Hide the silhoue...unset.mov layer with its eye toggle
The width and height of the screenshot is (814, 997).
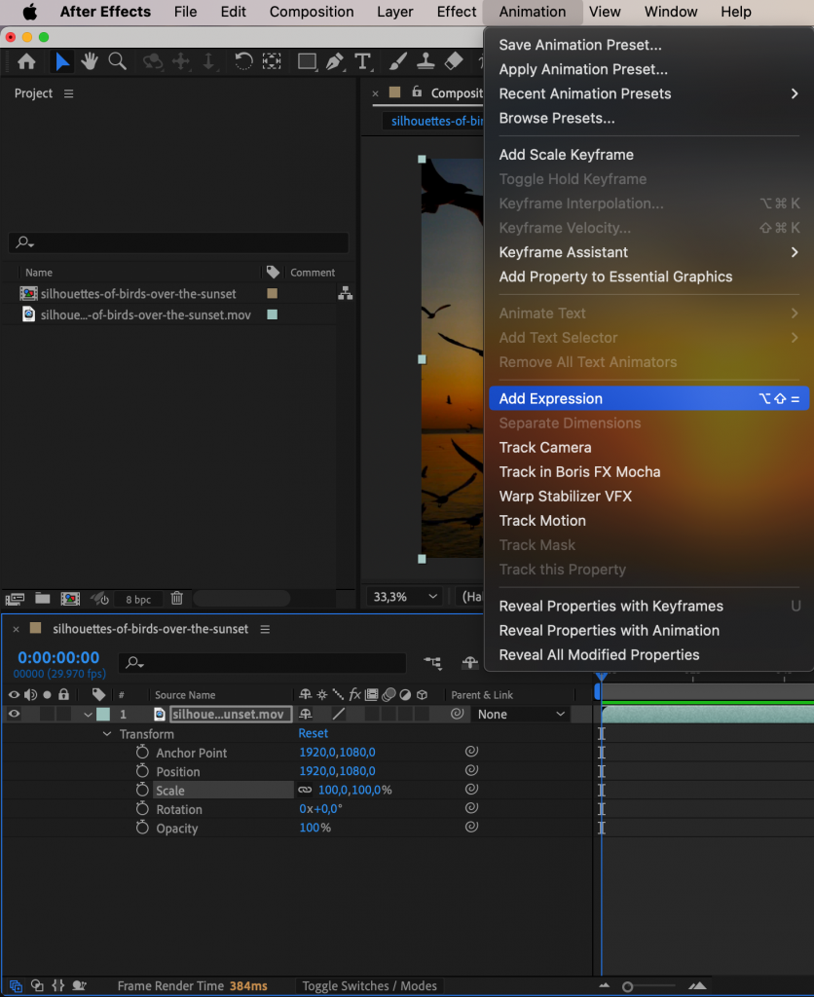click(x=13, y=714)
